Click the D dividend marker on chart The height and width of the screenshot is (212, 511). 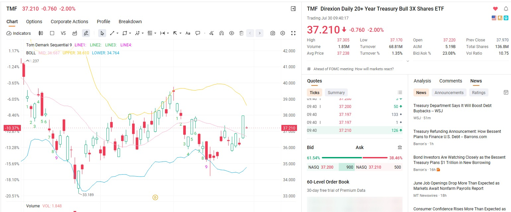[x=155, y=197]
